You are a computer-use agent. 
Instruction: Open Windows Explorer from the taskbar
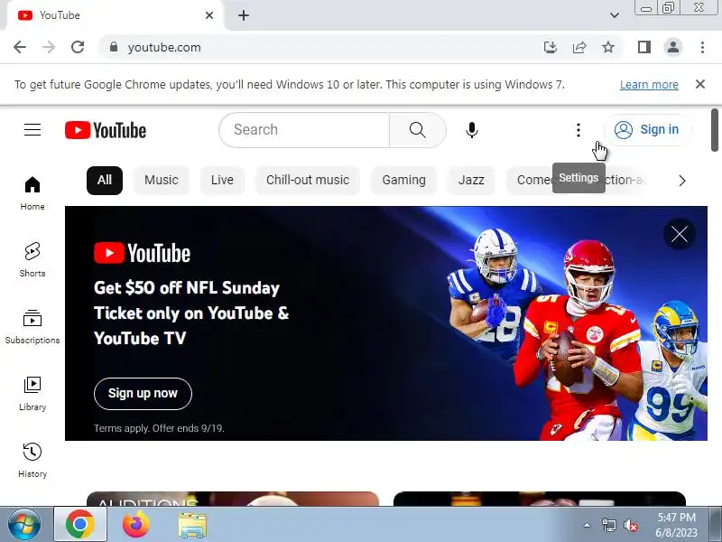(x=192, y=525)
